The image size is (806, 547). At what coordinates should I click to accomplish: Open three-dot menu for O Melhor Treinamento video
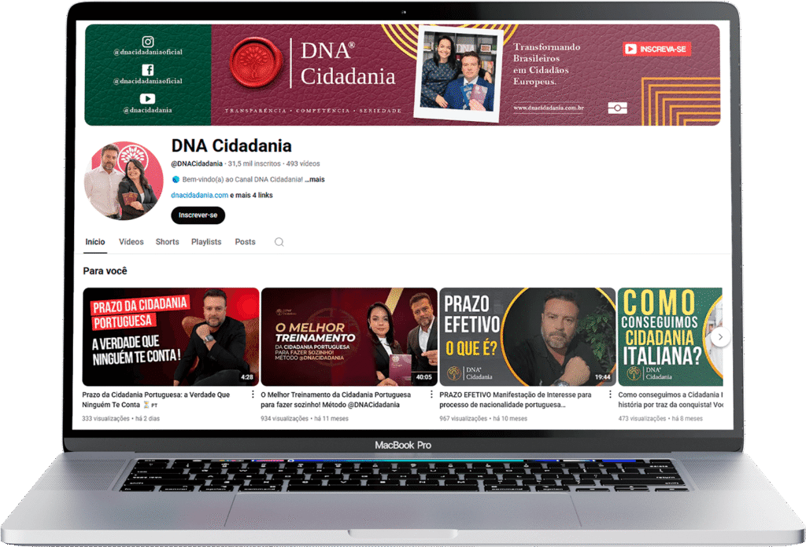[x=431, y=395]
